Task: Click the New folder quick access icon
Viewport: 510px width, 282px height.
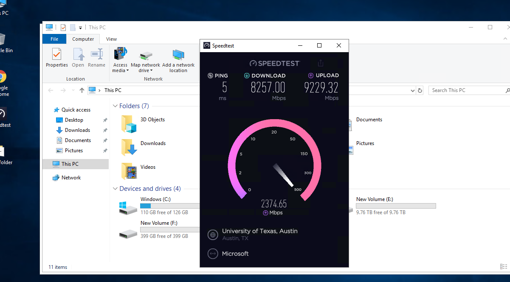Action: coord(73,28)
